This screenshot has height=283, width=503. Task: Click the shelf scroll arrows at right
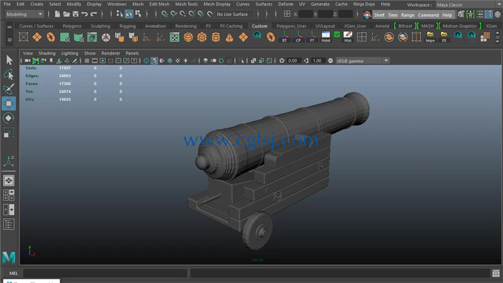(497, 37)
